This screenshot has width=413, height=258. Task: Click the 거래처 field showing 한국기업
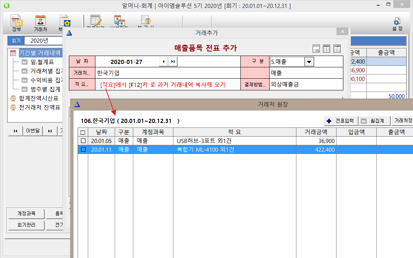[x=168, y=73]
